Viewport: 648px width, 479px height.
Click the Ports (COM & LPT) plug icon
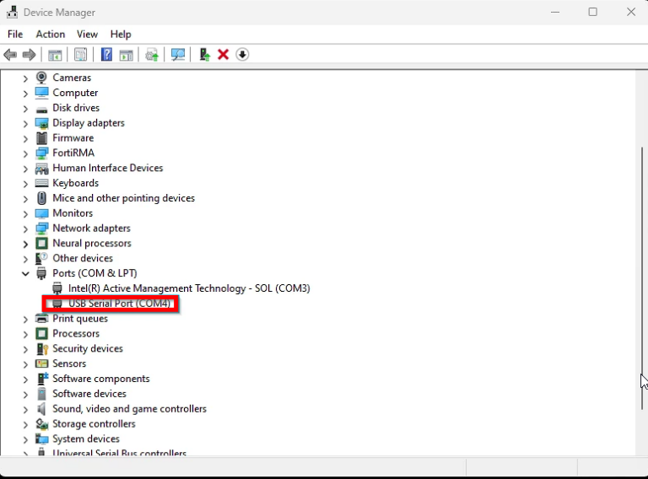pyautogui.click(x=41, y=273)
